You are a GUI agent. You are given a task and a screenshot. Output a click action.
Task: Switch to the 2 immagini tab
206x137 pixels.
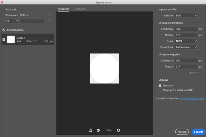(x=80, y=9)
